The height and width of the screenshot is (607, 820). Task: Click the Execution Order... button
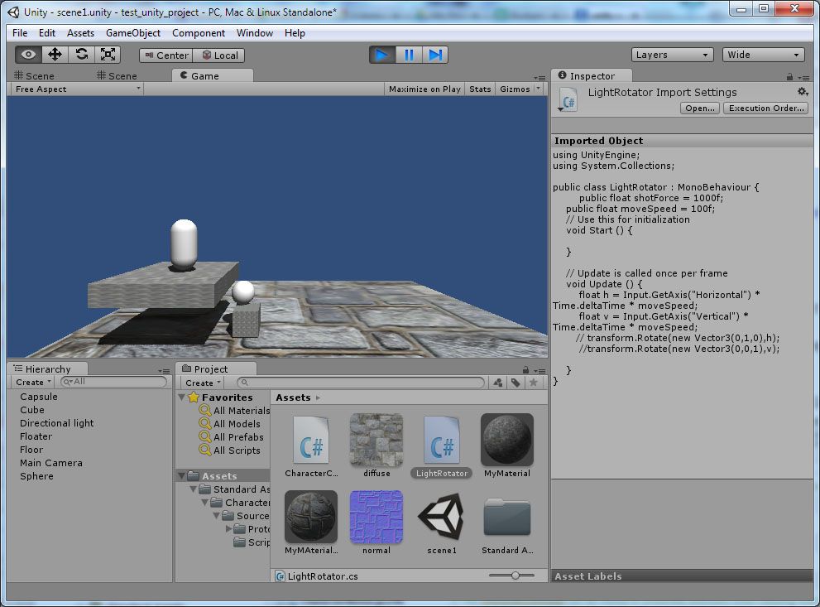766,108
